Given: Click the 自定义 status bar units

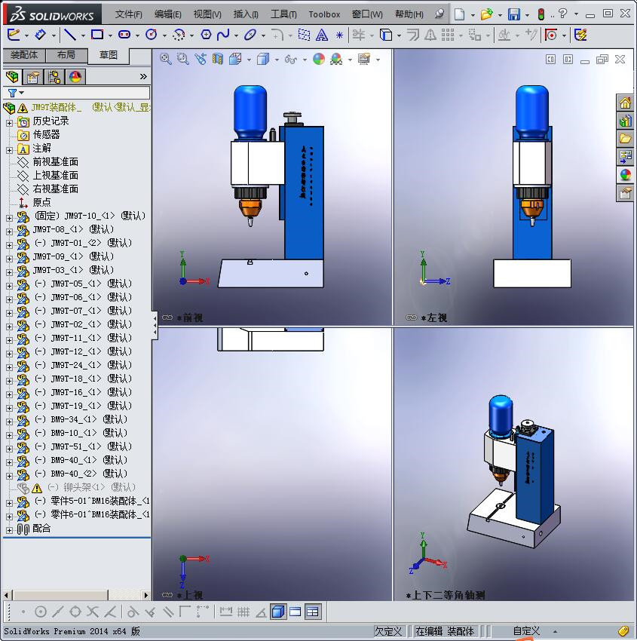Looking at the screenshot, I should coord(526,631).
